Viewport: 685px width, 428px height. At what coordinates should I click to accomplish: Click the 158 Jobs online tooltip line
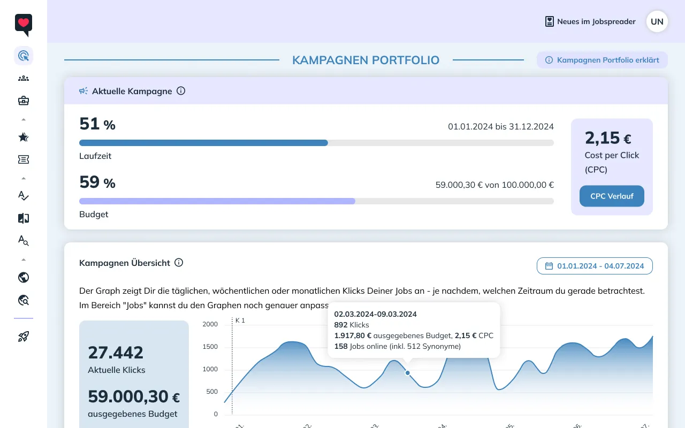[x=397, y=346]
